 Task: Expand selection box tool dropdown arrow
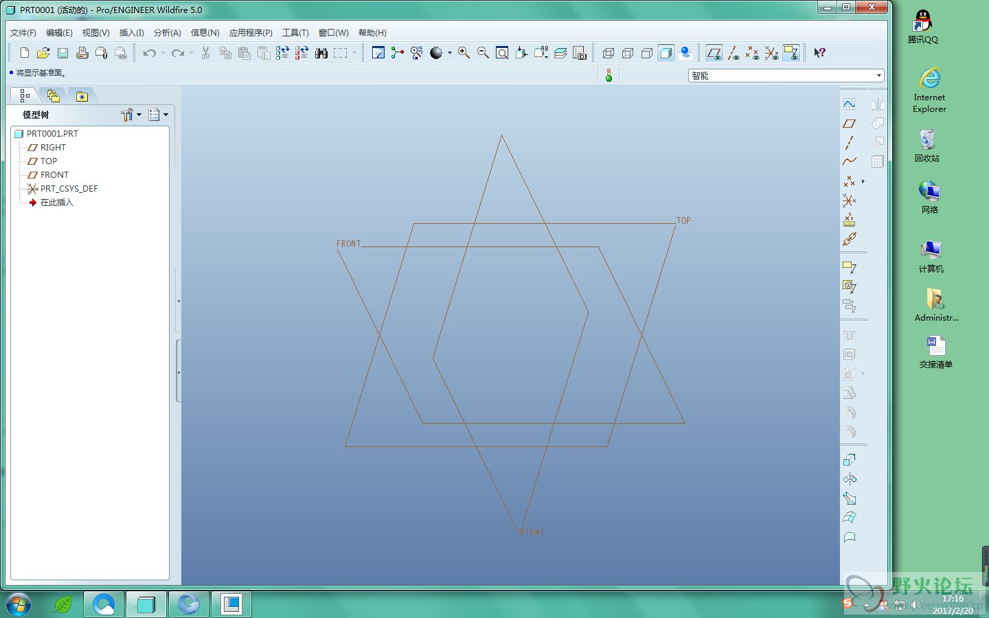(x=354, y=53)
